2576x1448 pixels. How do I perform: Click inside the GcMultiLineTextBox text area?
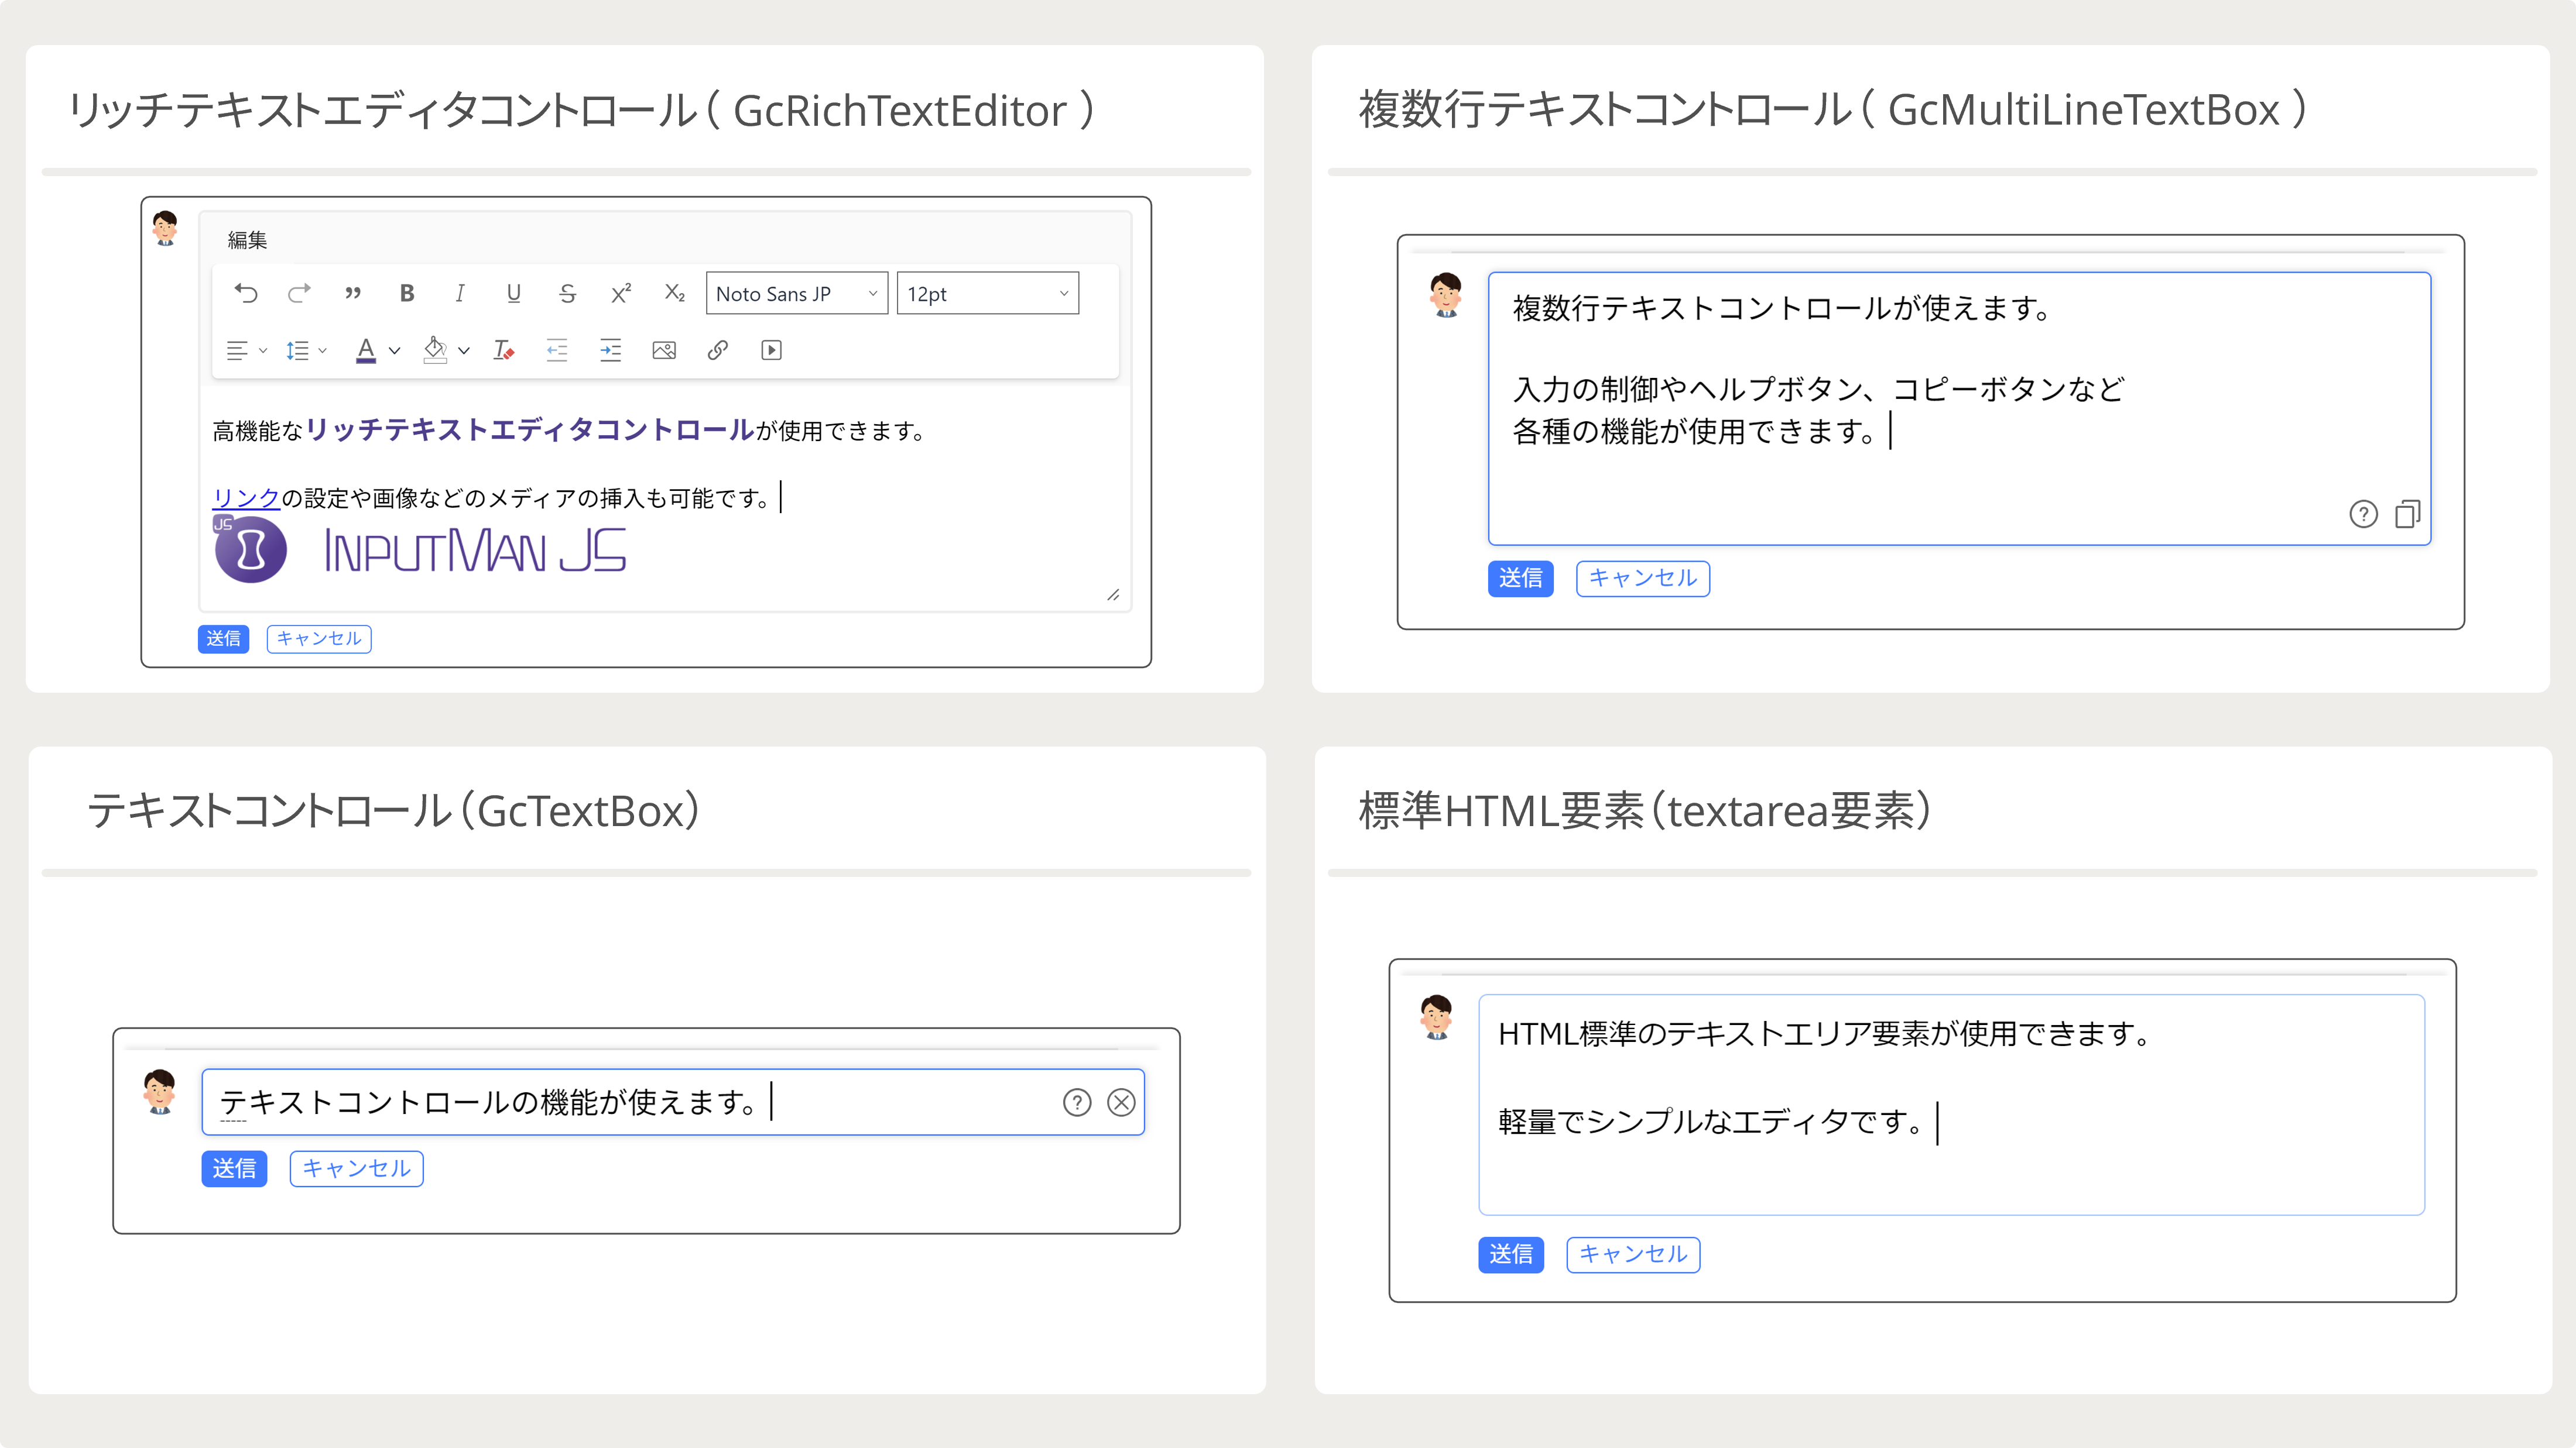pyautogui.click(x=1959, y=408)
